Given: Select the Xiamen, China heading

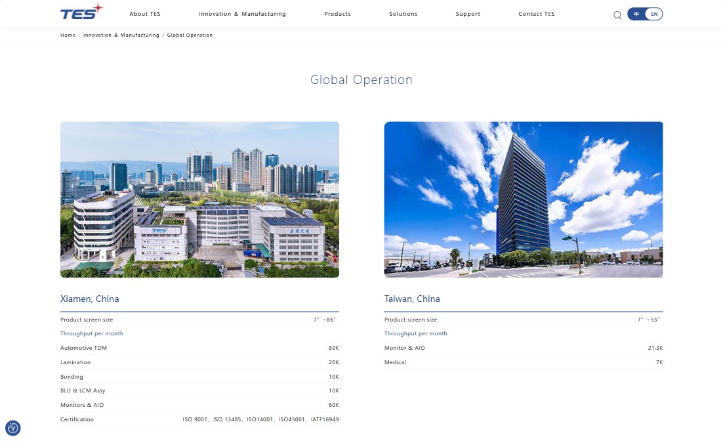Looking at the screenshot, I should pyautogui.click(x=90, y=299).
